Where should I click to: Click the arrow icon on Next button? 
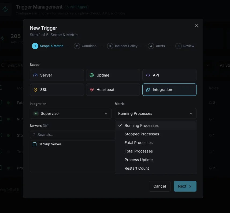[190, 186]
